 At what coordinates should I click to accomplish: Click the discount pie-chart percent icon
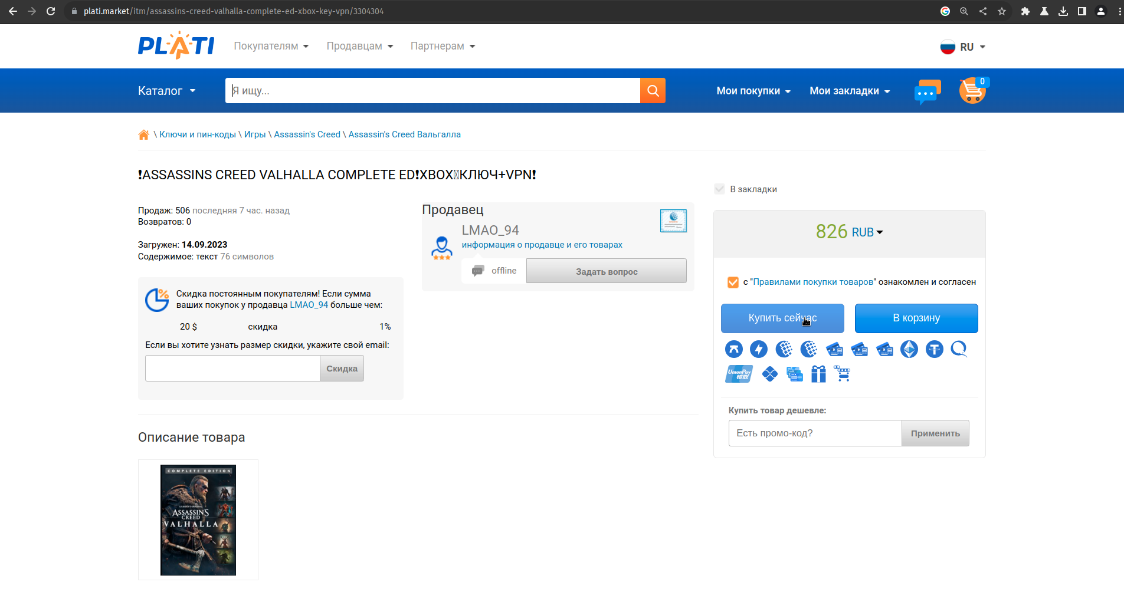(x=157, y=300)
